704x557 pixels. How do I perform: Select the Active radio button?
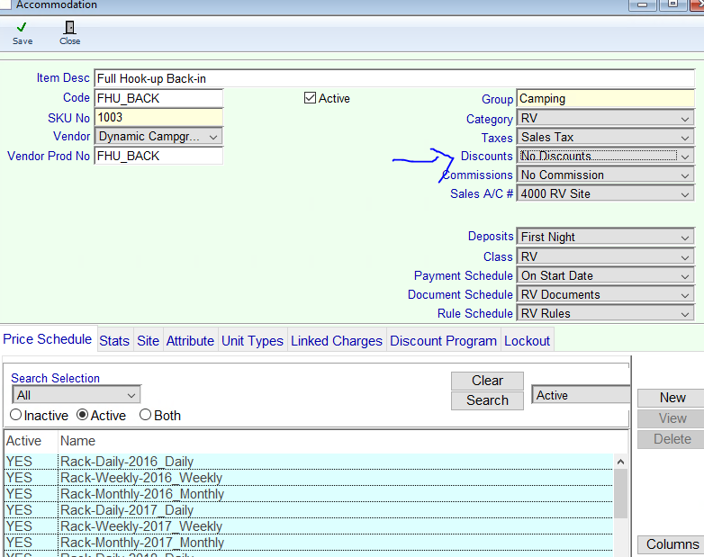(x=82, y=415)
